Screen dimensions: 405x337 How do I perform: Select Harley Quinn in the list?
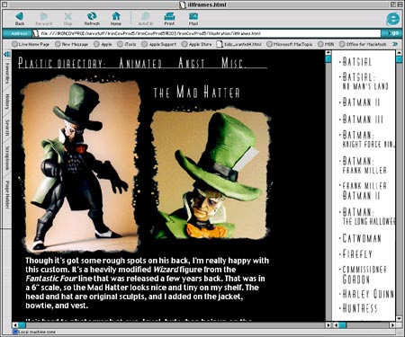coord(368,294)
